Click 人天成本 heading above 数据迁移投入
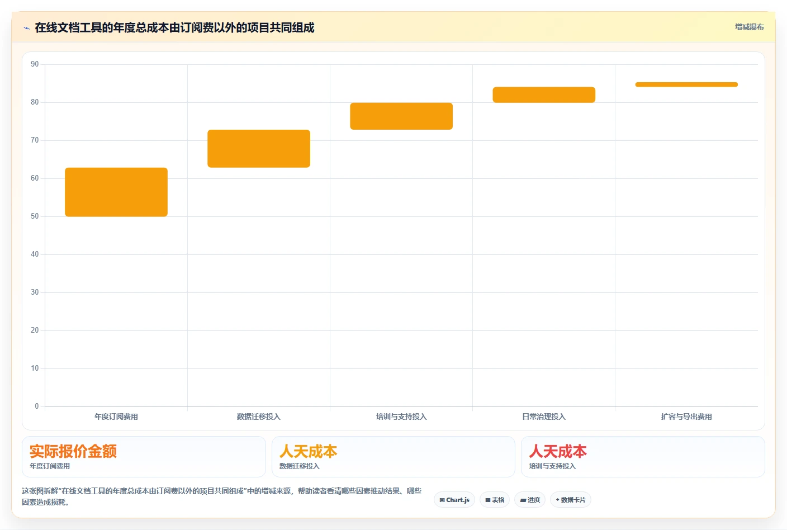Image resolution: width=787 pixels, height=530 pixels. point(308,451)
